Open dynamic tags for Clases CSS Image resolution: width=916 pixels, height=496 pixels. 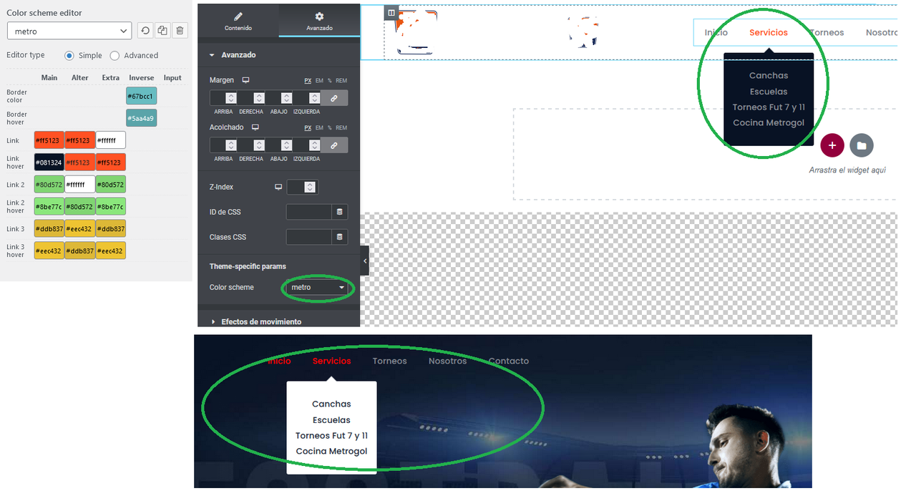[340, 237]
